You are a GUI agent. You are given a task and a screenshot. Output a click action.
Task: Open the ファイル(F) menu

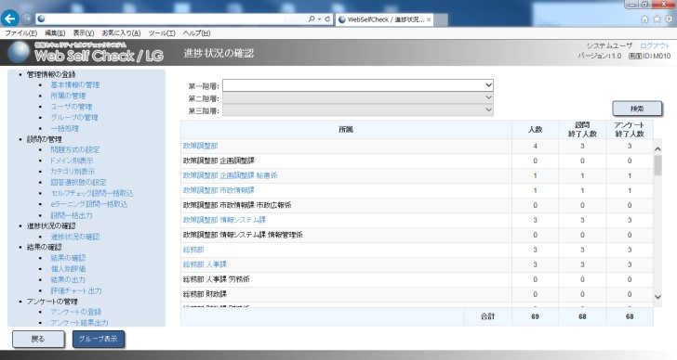pyautogui.click(x=20, y=33)
